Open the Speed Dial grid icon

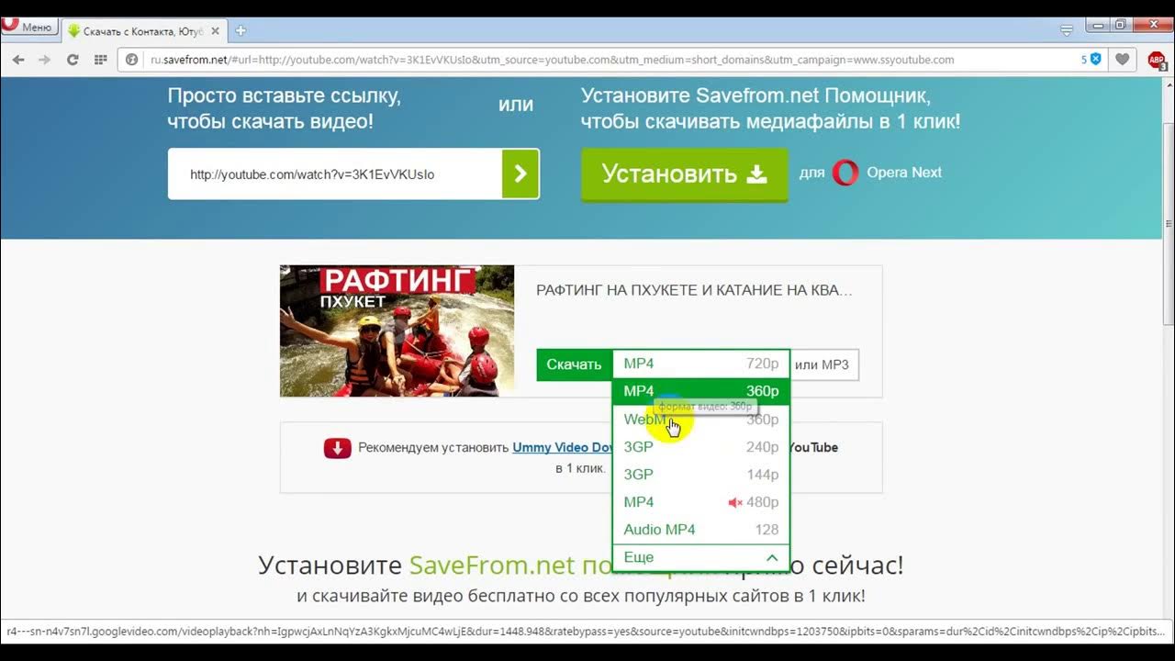100,60
